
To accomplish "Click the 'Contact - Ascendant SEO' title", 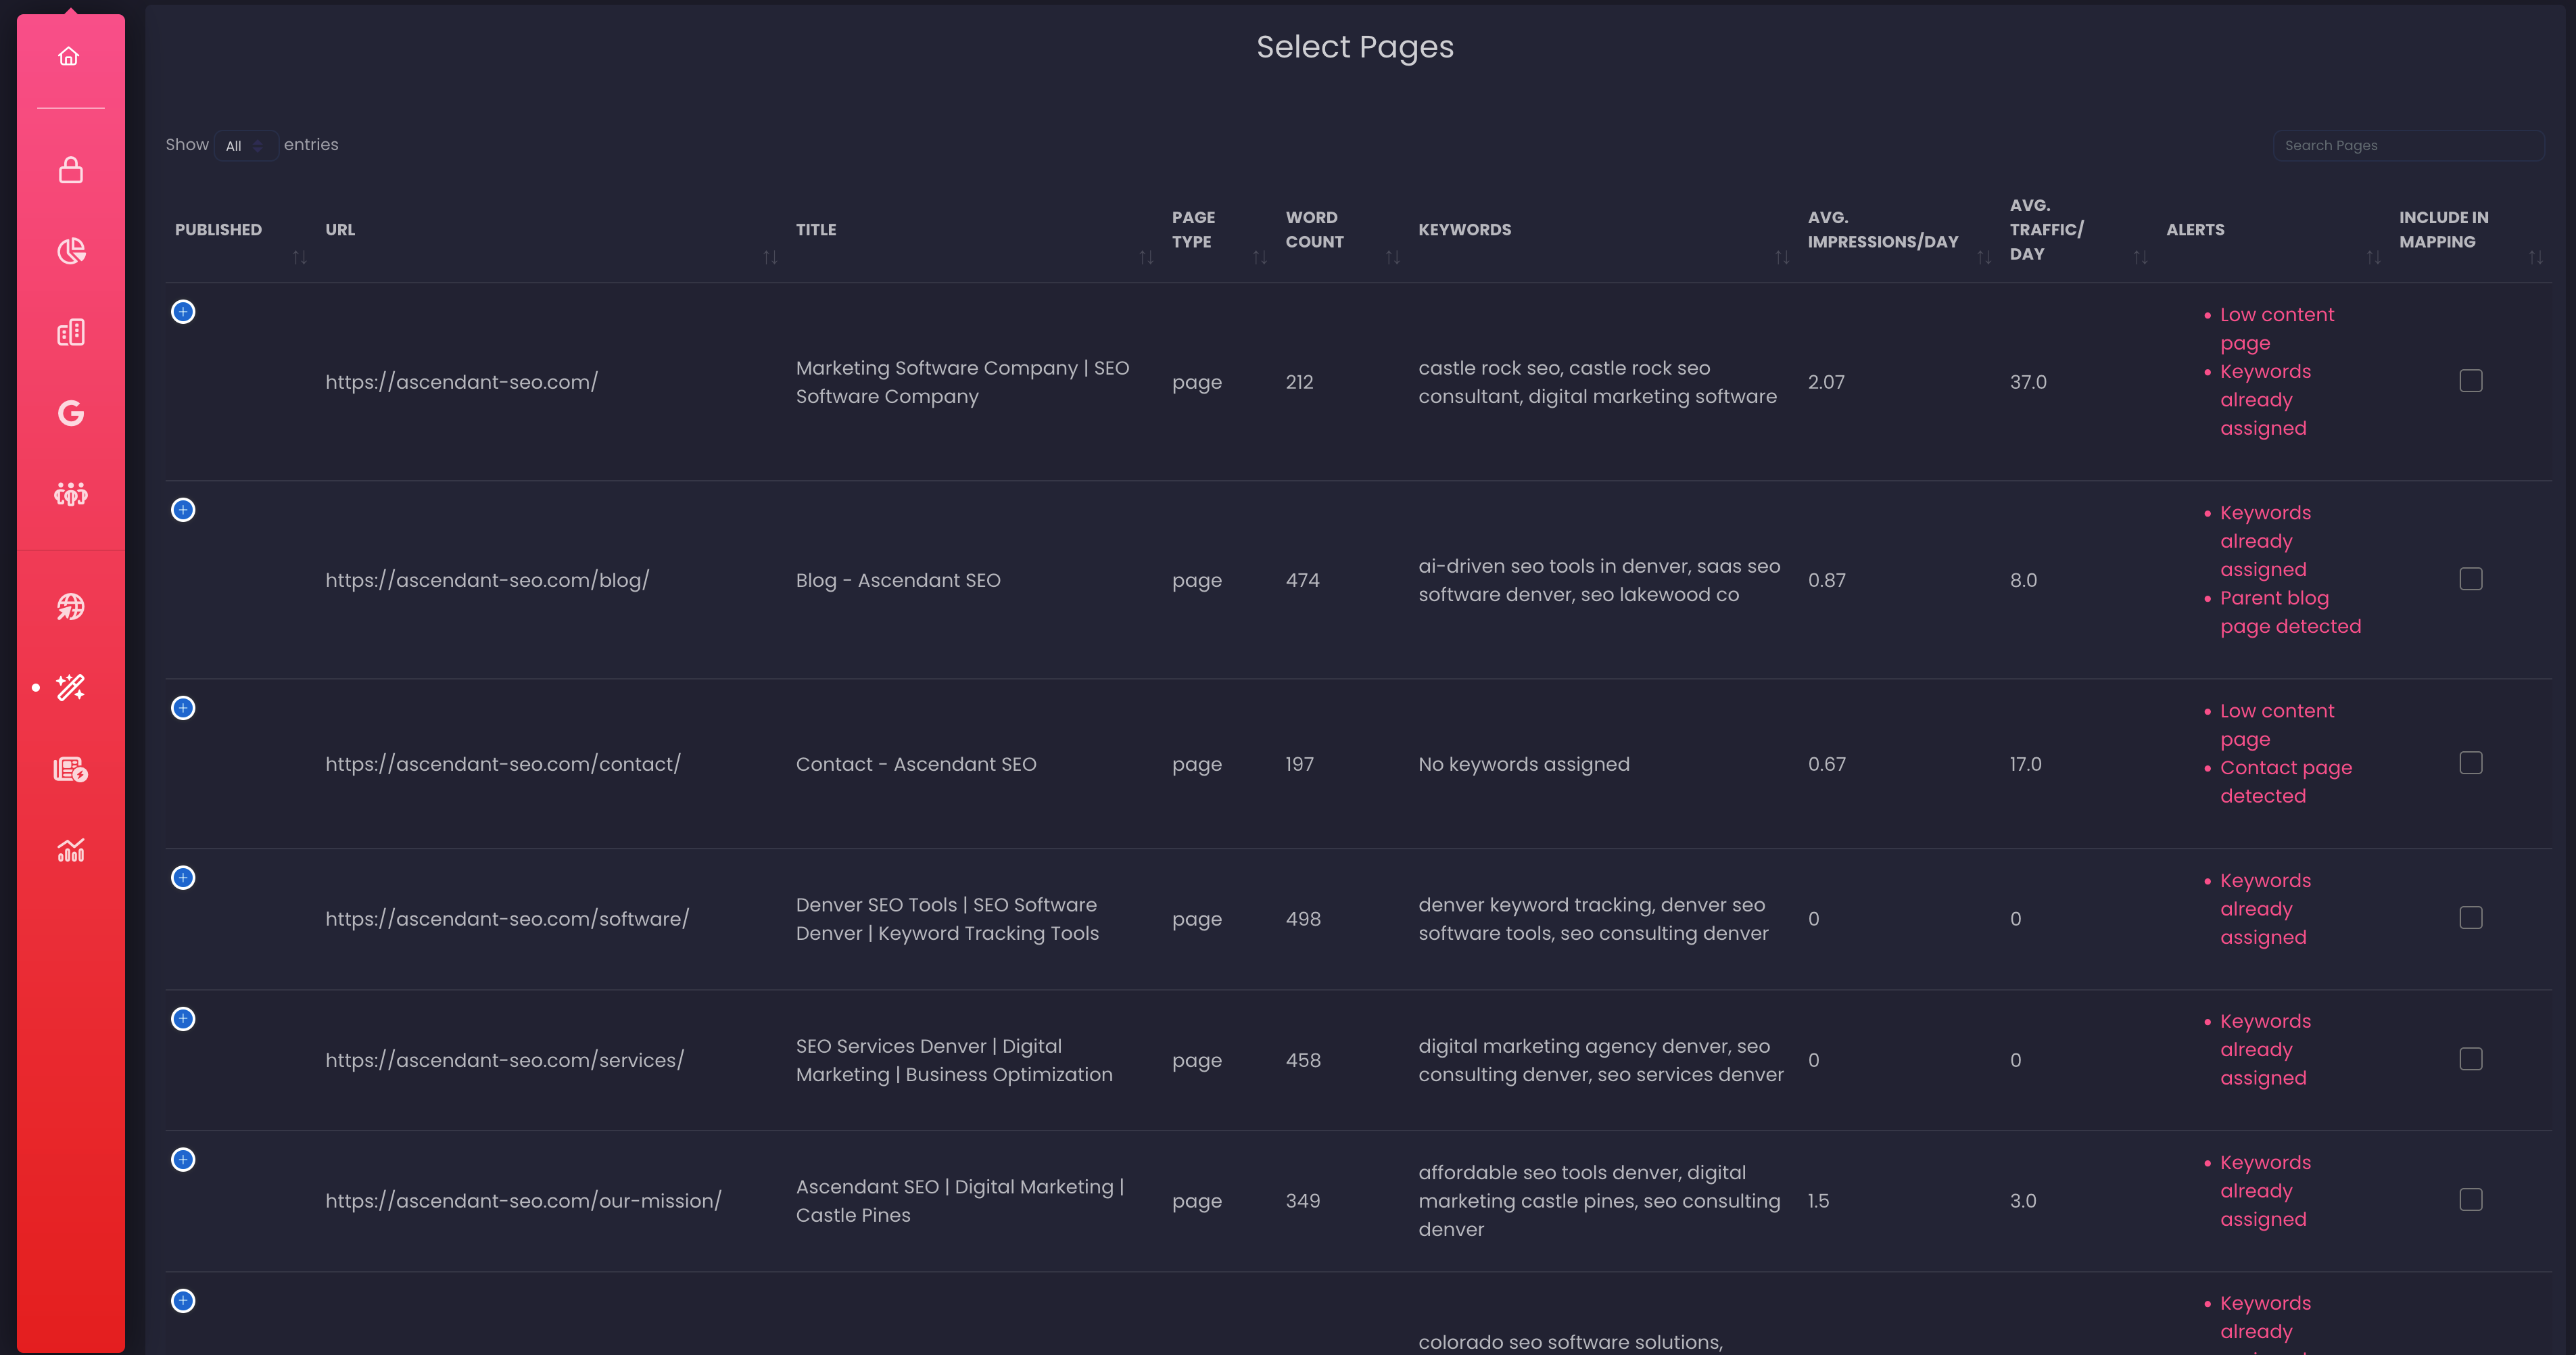I will pyautogui.click(x=916, y=764).
